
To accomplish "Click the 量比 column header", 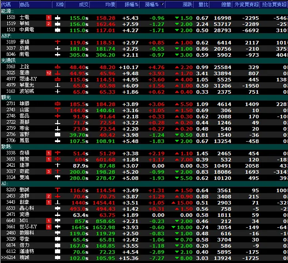I will coord(201,4).
